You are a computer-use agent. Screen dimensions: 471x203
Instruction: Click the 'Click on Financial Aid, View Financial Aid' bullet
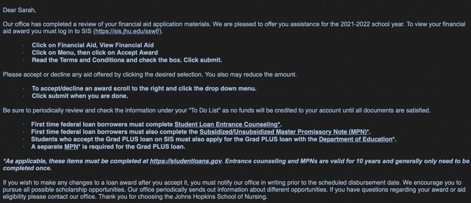[93, 45]
